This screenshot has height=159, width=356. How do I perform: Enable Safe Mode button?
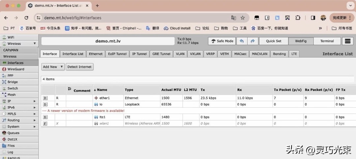pyautogui.click(x=222, y=41)
